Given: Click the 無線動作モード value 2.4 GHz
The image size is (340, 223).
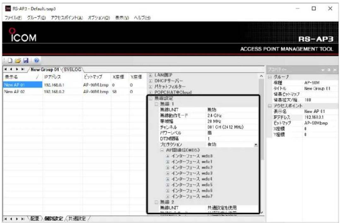Looking at the screenshot, I should tap(232, 116).
